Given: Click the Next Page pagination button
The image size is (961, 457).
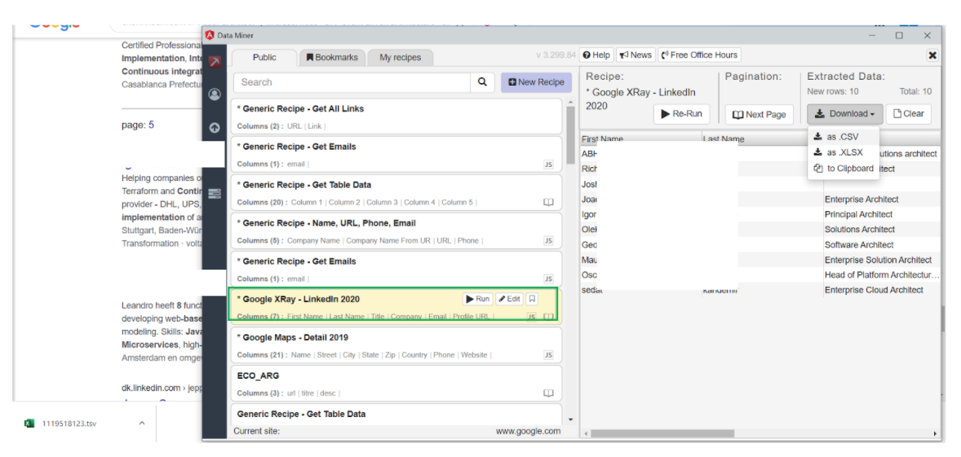Looking at the screenshot, I should pyautogui.click(x=759, y=114).
